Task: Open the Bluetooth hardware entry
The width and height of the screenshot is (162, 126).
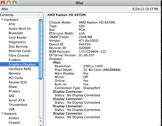Action: pyautogui.click(x=16, y=33)
